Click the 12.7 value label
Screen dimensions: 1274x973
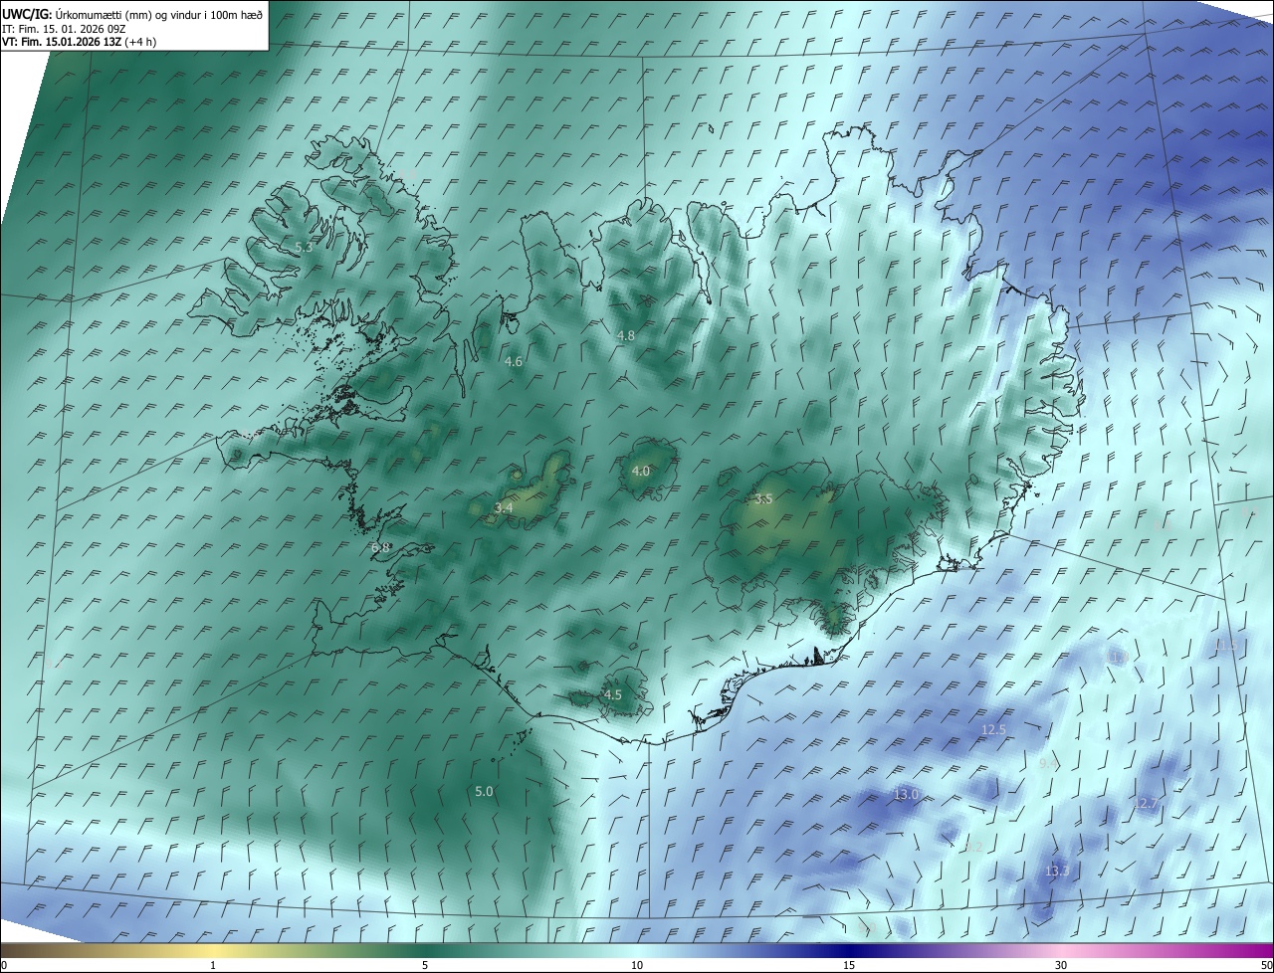1146,804
